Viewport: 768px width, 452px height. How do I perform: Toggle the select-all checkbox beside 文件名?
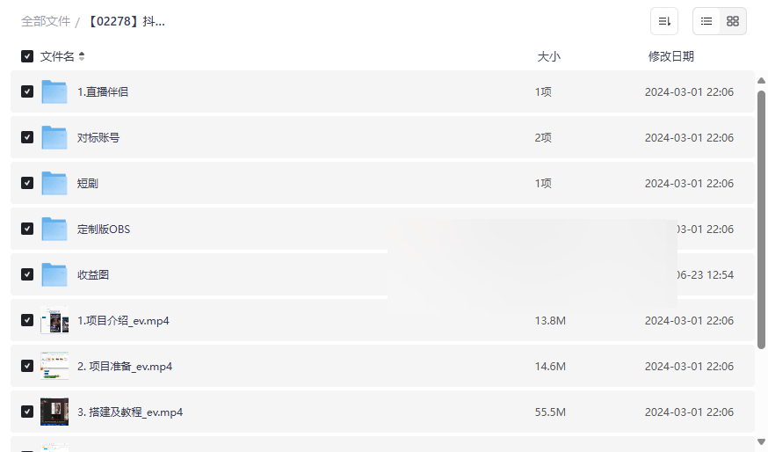point(27,56)
